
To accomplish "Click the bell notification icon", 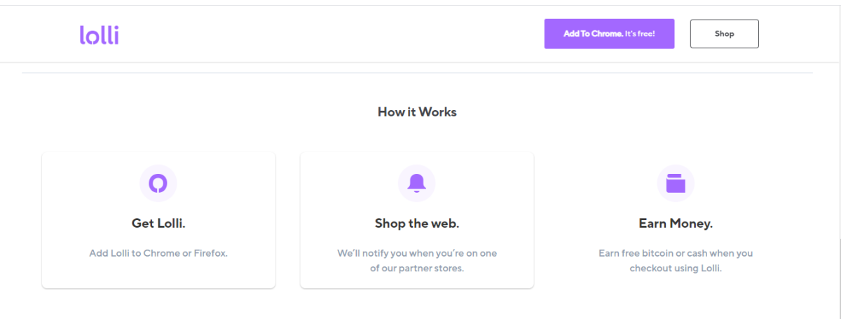I will point(417,183).
